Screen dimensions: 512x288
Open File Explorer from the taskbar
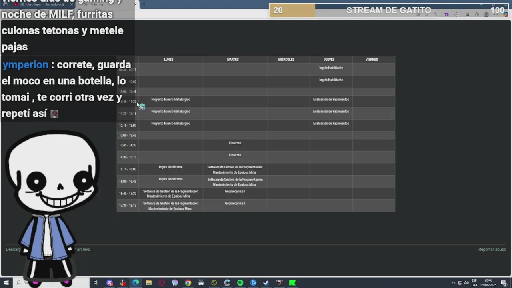point(149,283)
